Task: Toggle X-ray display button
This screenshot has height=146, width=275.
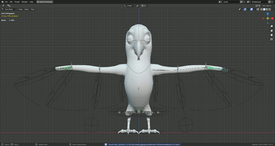Action: pyautogui.click(x=258, y=9)
